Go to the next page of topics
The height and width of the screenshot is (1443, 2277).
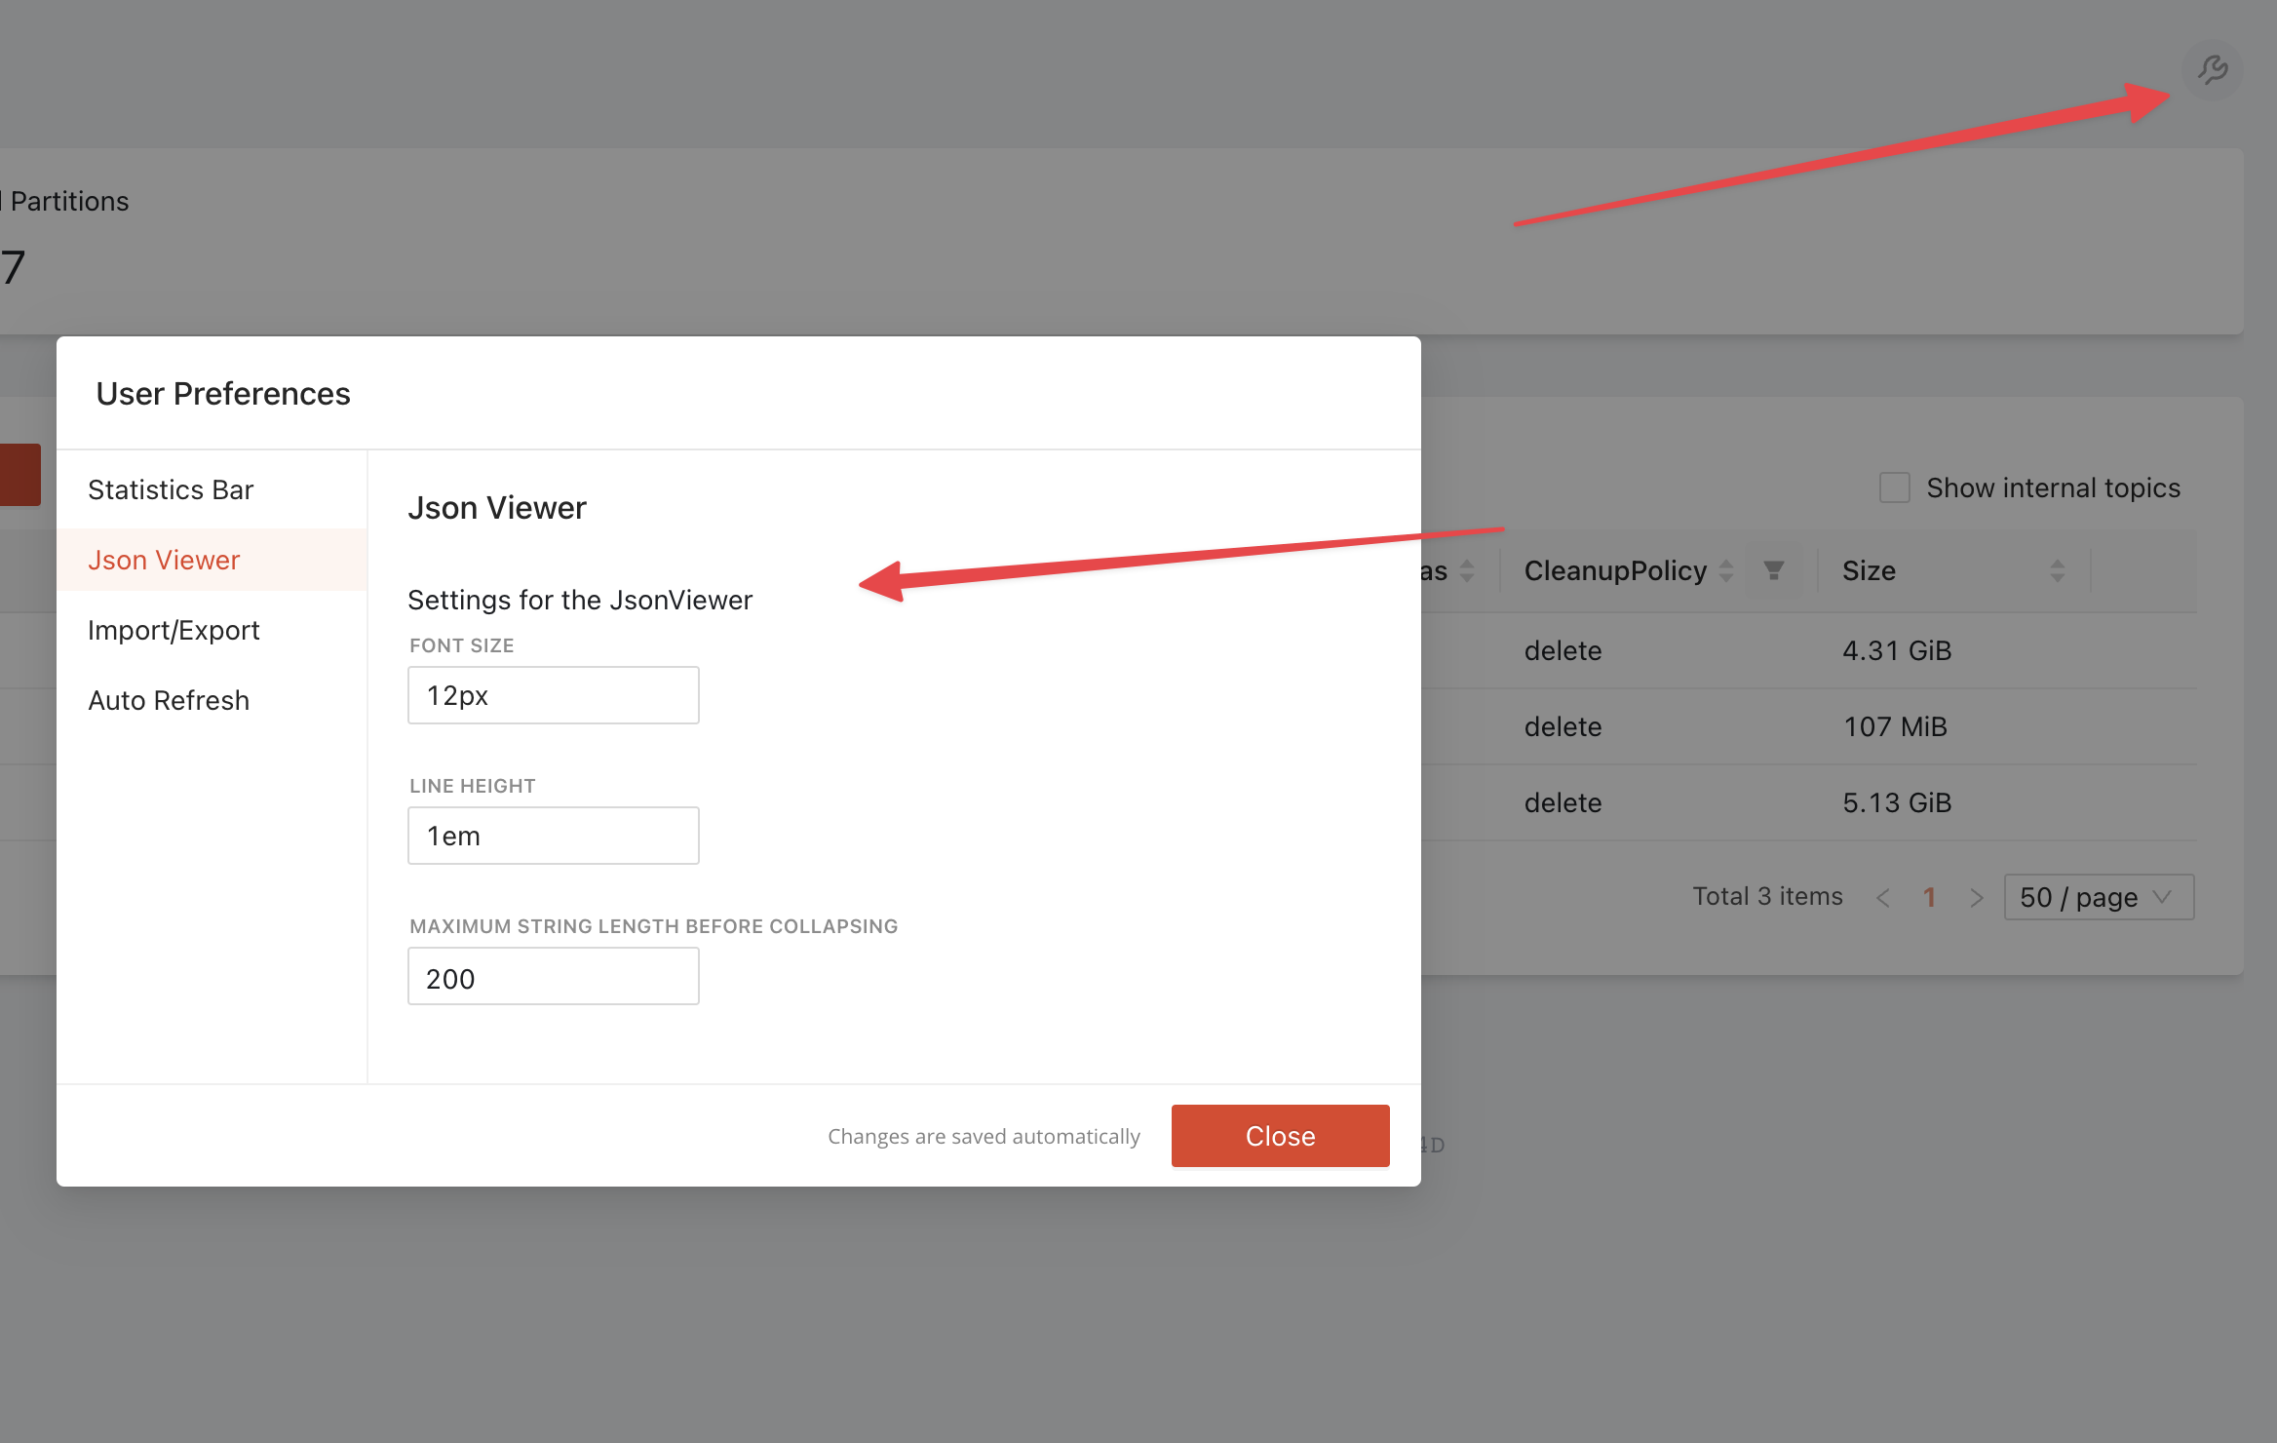tap(1976, 897)
